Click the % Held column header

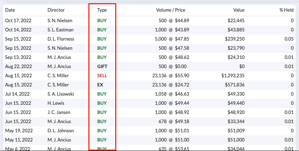point(286,10)
